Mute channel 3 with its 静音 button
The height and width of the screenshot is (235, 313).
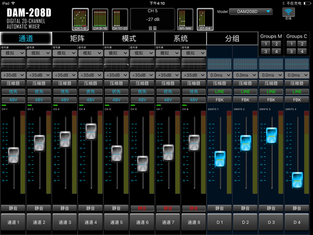pyautogui.click(x=65, y=208)
